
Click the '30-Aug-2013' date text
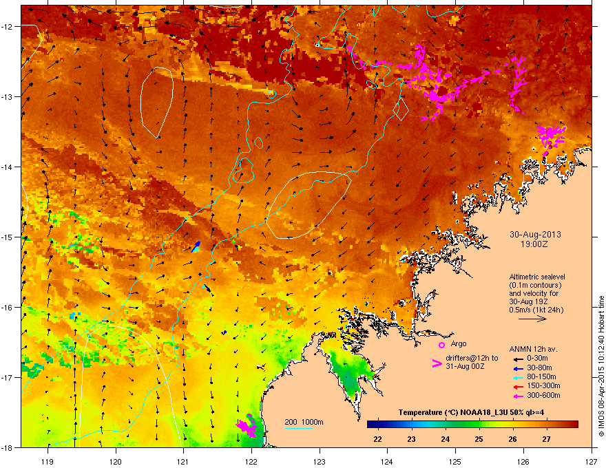coord(535,235)
